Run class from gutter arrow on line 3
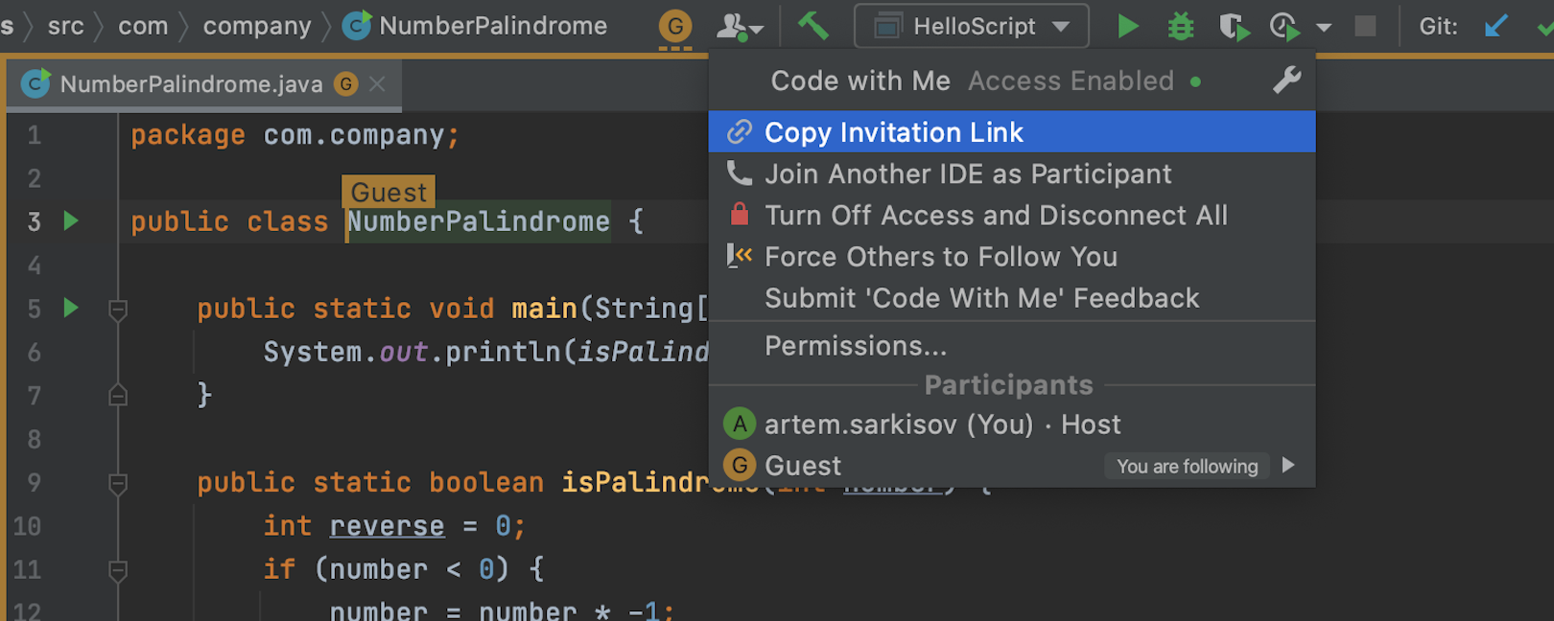This screenshot has height=621, width=1554. tap(71, 221)
